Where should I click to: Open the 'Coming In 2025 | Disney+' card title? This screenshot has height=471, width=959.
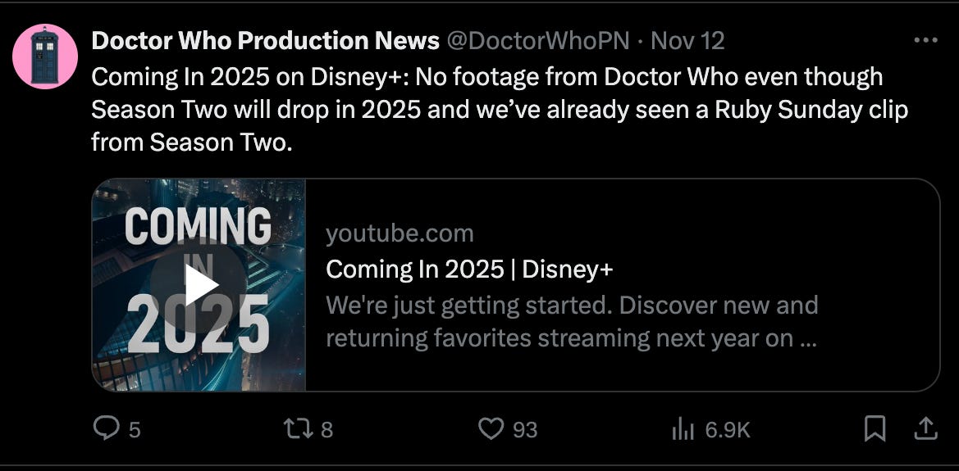click(x=469, y=269)
